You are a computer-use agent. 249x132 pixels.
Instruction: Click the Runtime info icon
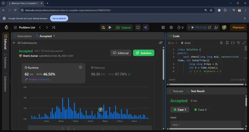pos(81,67)
